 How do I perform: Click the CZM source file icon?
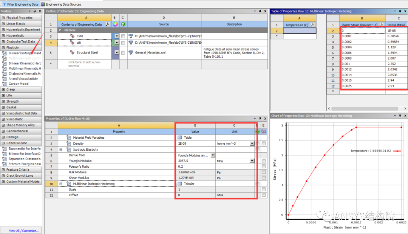coord(131,36)
